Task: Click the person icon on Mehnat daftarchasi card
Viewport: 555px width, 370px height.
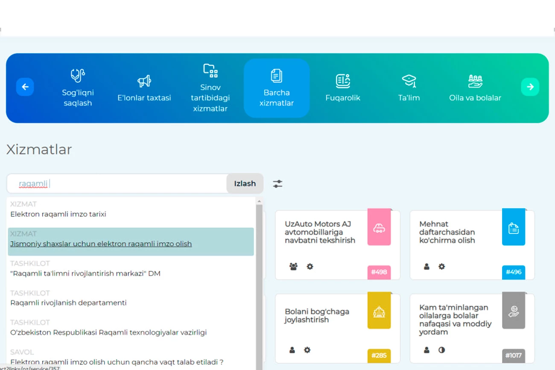Action: pos(426,267)
